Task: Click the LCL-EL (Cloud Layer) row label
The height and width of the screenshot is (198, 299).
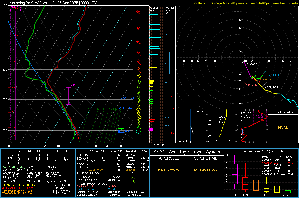Action: pos(90,170)
